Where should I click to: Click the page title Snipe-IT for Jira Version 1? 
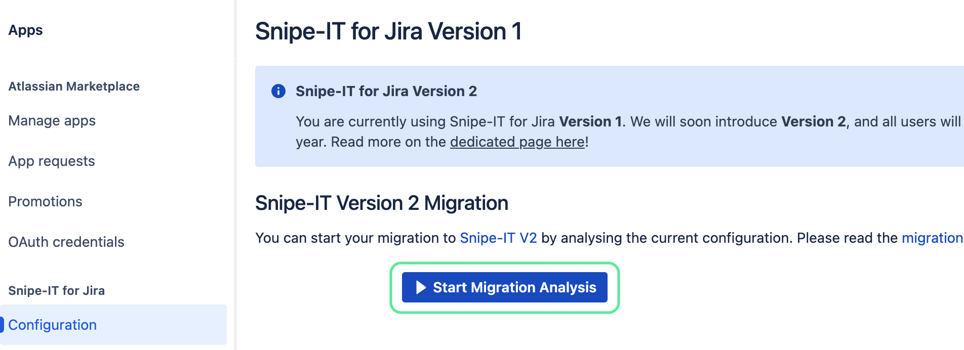tap(388, 31)
